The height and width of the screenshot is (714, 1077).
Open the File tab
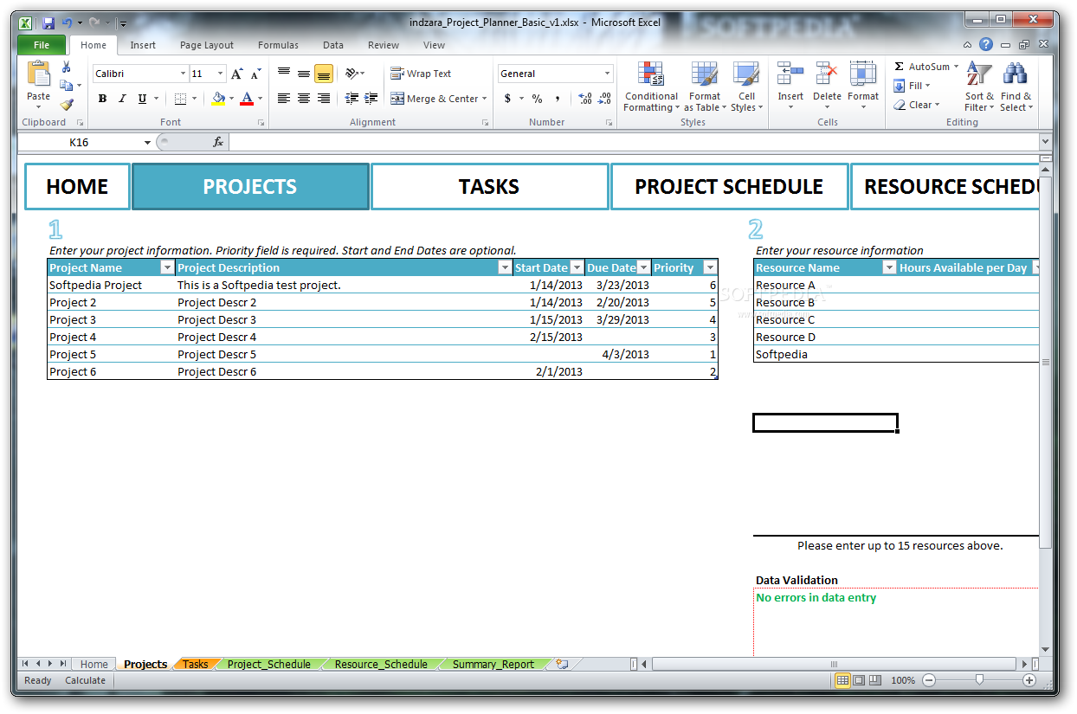pos(41,45)
